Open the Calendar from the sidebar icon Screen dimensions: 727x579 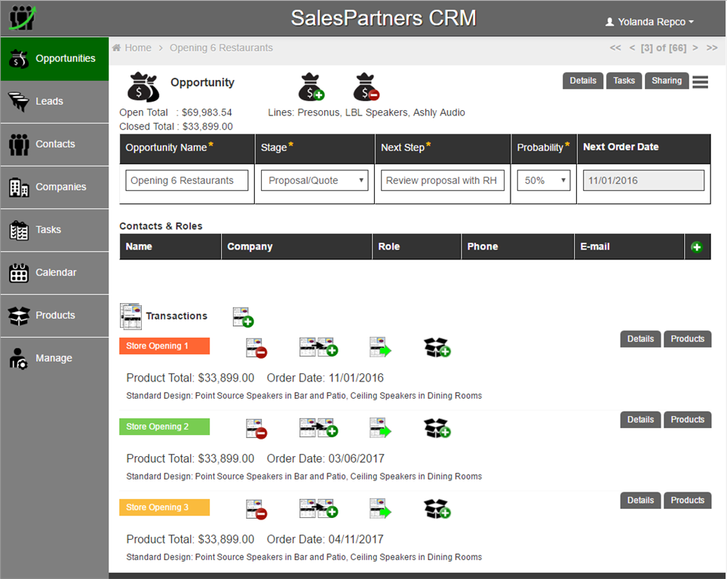pyautogui.click(x=19, y=272)
